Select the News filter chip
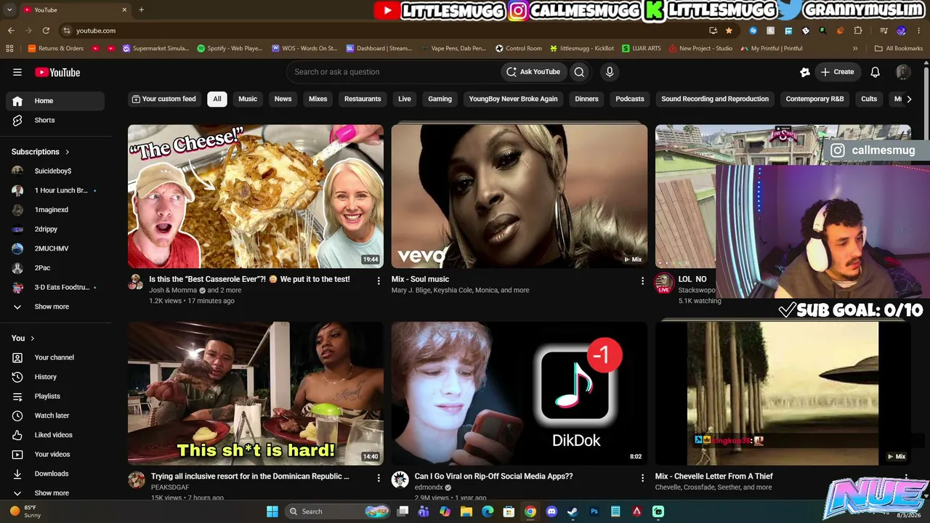The height and width of the screenshot is (523, 930). tap(283, 99)
